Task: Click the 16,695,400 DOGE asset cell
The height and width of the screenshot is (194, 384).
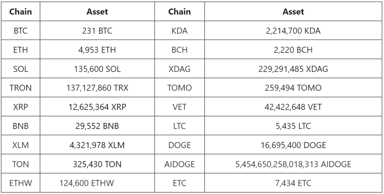Action: [x=293, y=145]
